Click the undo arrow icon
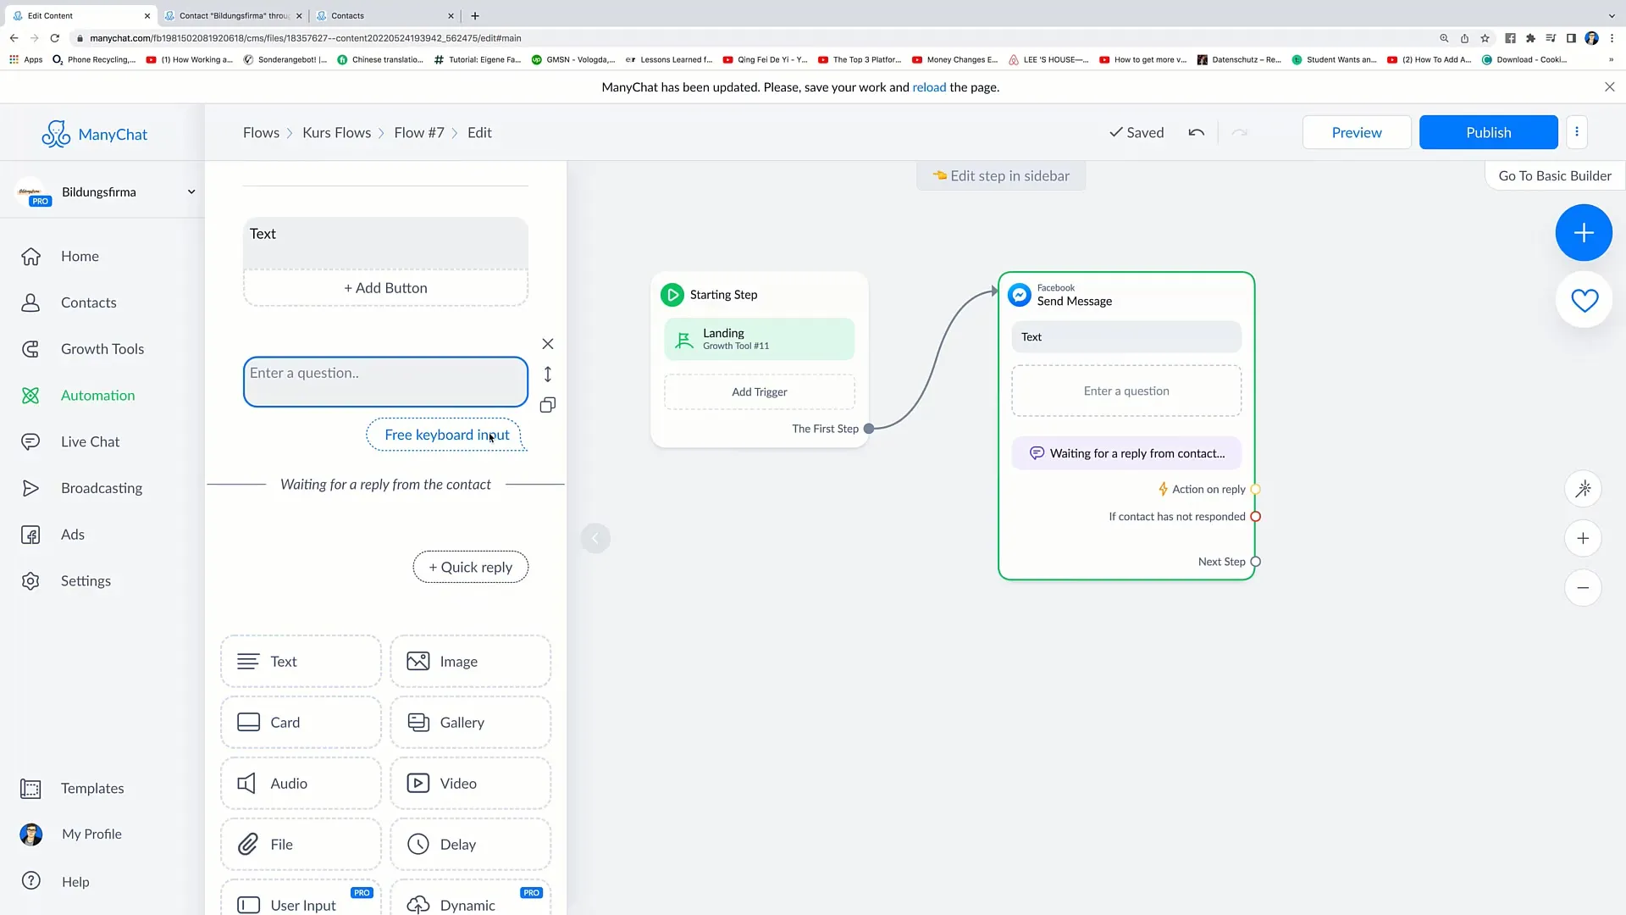This screenshot has height=915, width=1626. [1197, 132]
